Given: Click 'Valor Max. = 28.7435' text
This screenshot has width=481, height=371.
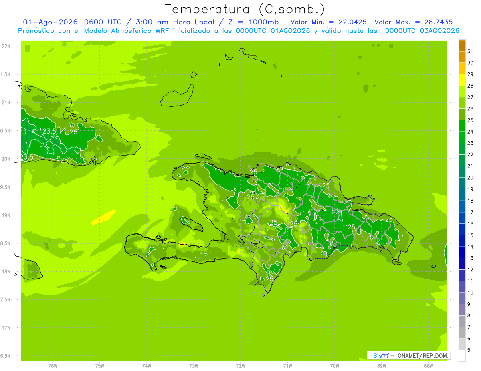Looking at the screenshot, I should 413,22.
